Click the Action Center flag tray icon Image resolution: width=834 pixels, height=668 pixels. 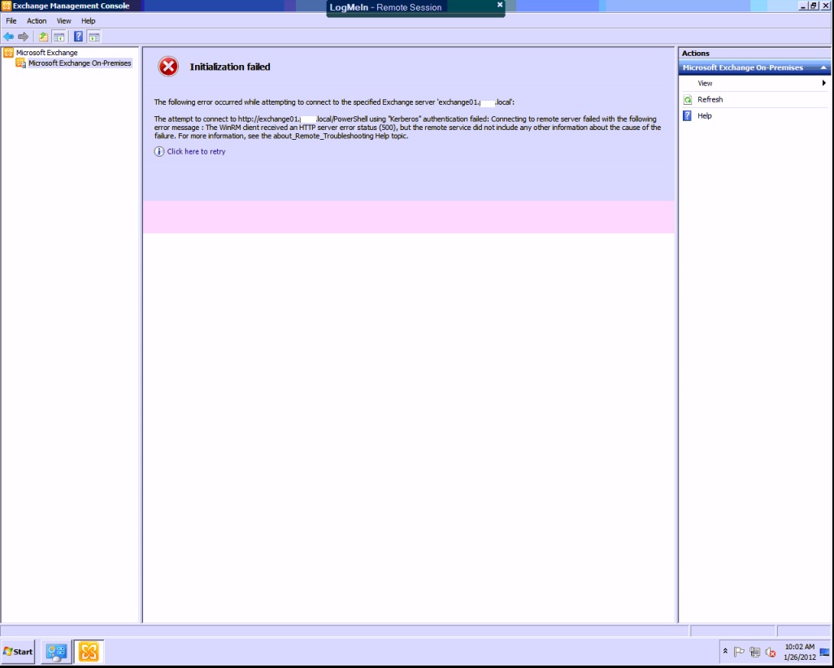click(739, 652)
